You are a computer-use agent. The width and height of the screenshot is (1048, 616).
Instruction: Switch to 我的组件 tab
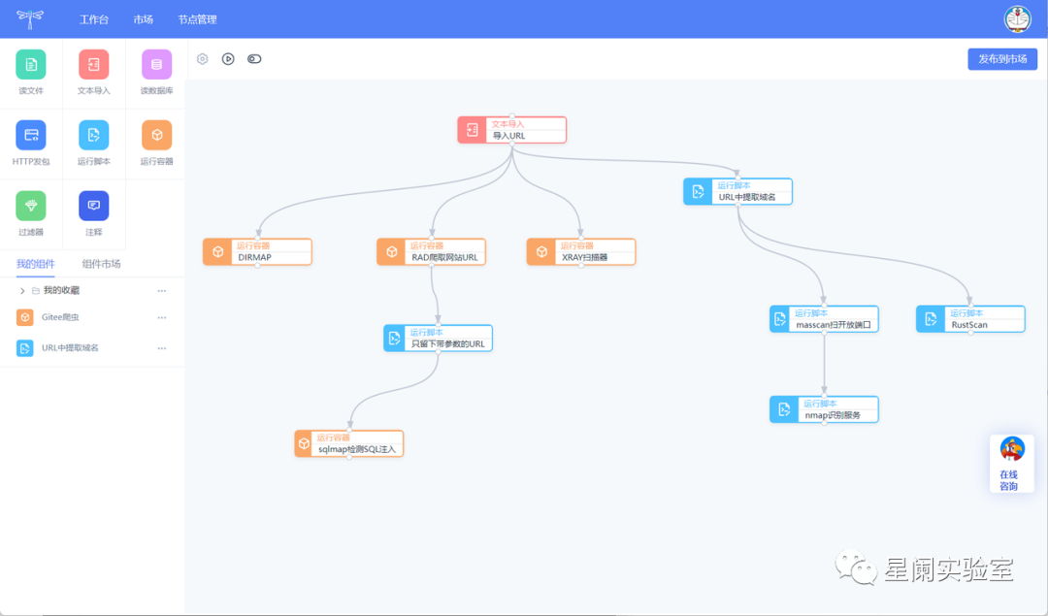click(36, 264)
